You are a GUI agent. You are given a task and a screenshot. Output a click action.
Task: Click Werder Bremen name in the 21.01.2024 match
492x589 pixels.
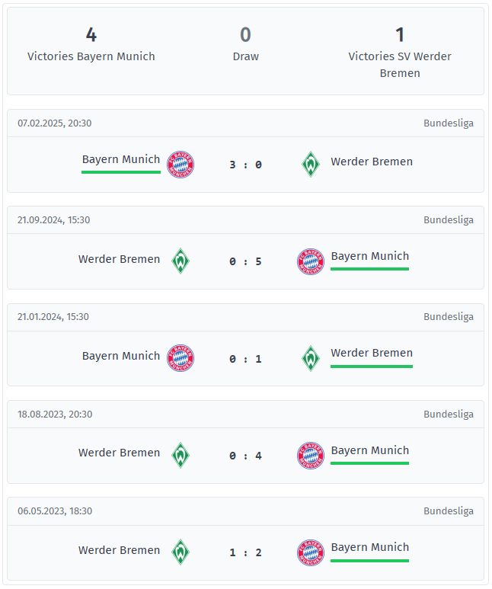pyautogui.click(x=372, y=354)
